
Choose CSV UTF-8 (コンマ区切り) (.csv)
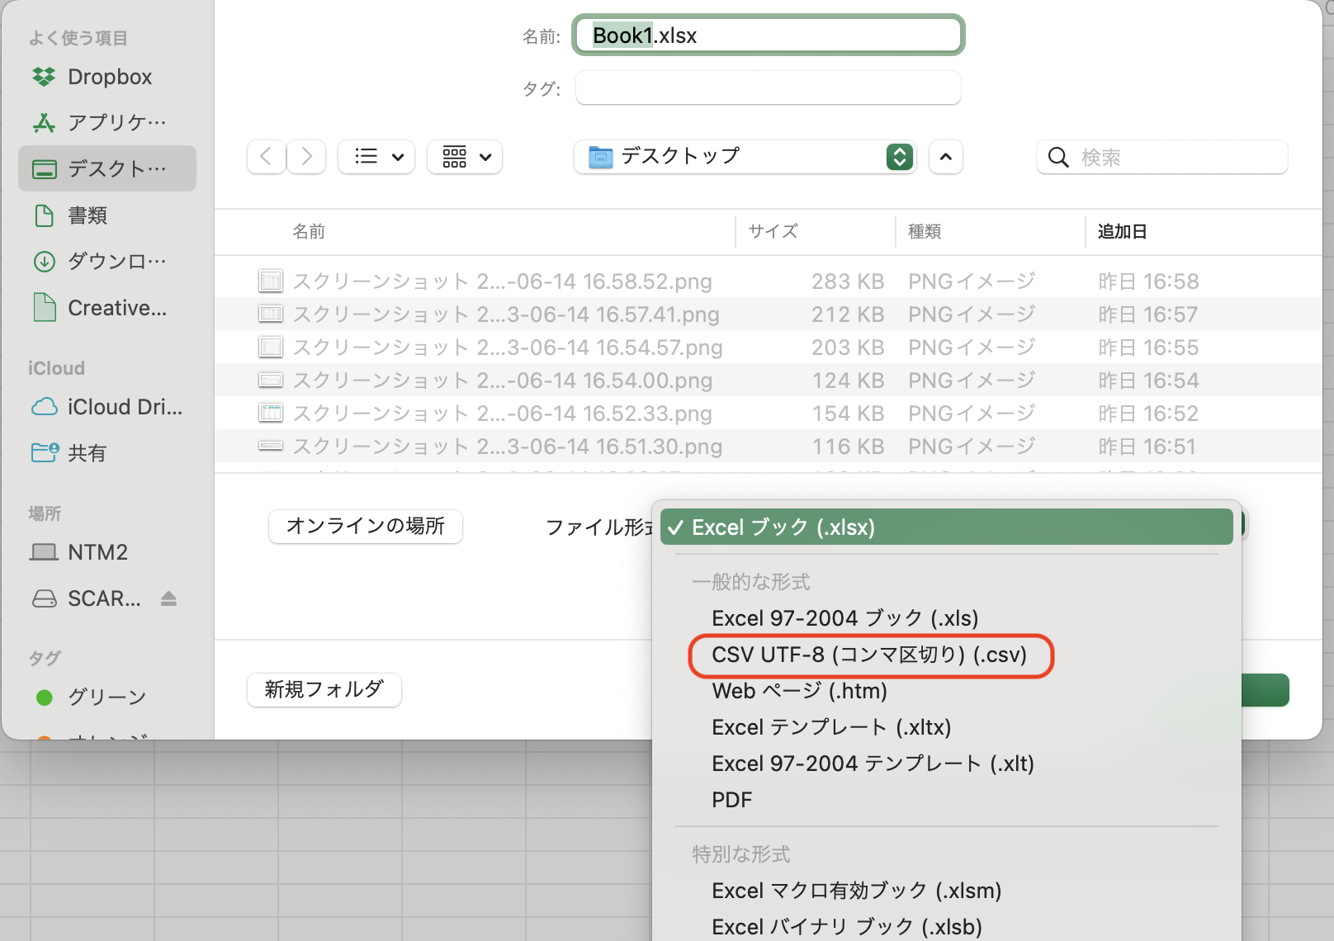point(946,655)
